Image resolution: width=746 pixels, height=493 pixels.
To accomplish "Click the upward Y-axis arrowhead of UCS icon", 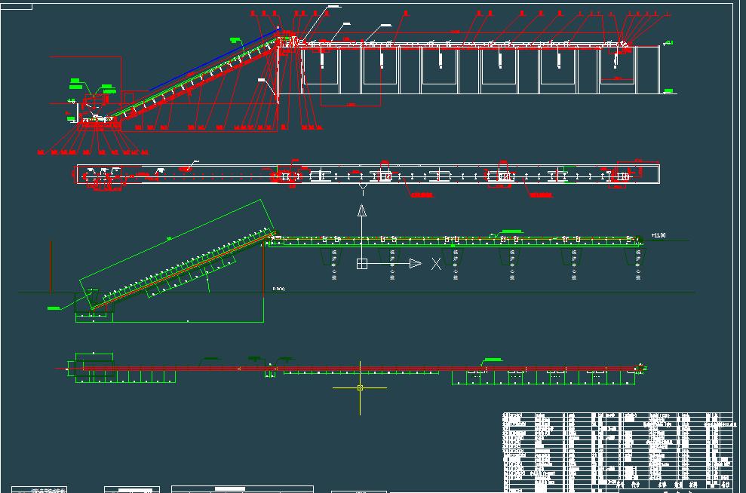I will tap(361, 210).
